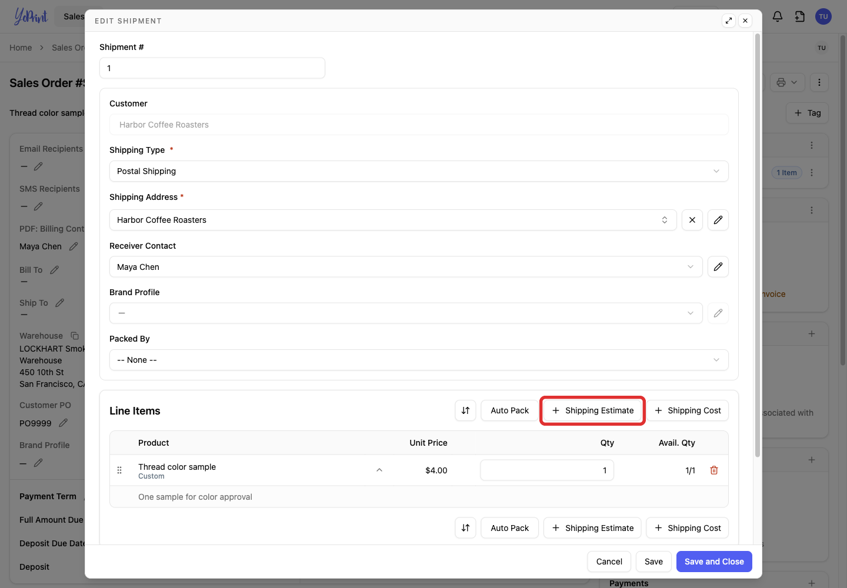The height and width of the screenshot is (588, 847).
Task: Click the Tag button on the sales order
Action: tap(808, 113)
